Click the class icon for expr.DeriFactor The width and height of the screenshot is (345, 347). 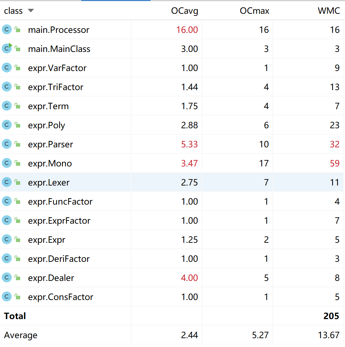pos(7,258)
